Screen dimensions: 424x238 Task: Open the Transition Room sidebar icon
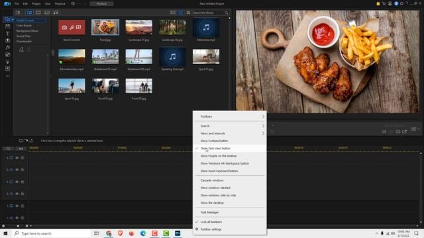click(7, 40)
